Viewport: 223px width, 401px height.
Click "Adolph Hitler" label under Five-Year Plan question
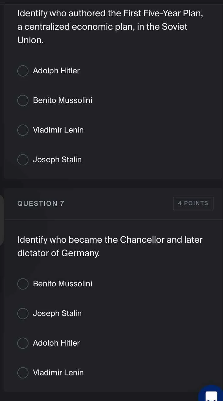pyautogui.click(x=56, y=71)
